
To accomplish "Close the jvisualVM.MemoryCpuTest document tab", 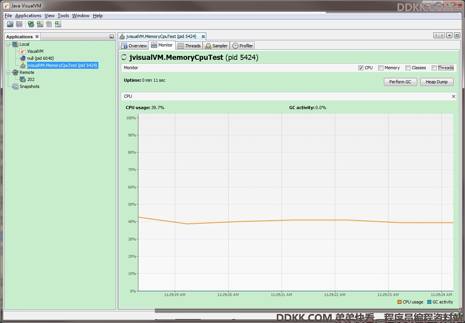I will coord(203,37).
